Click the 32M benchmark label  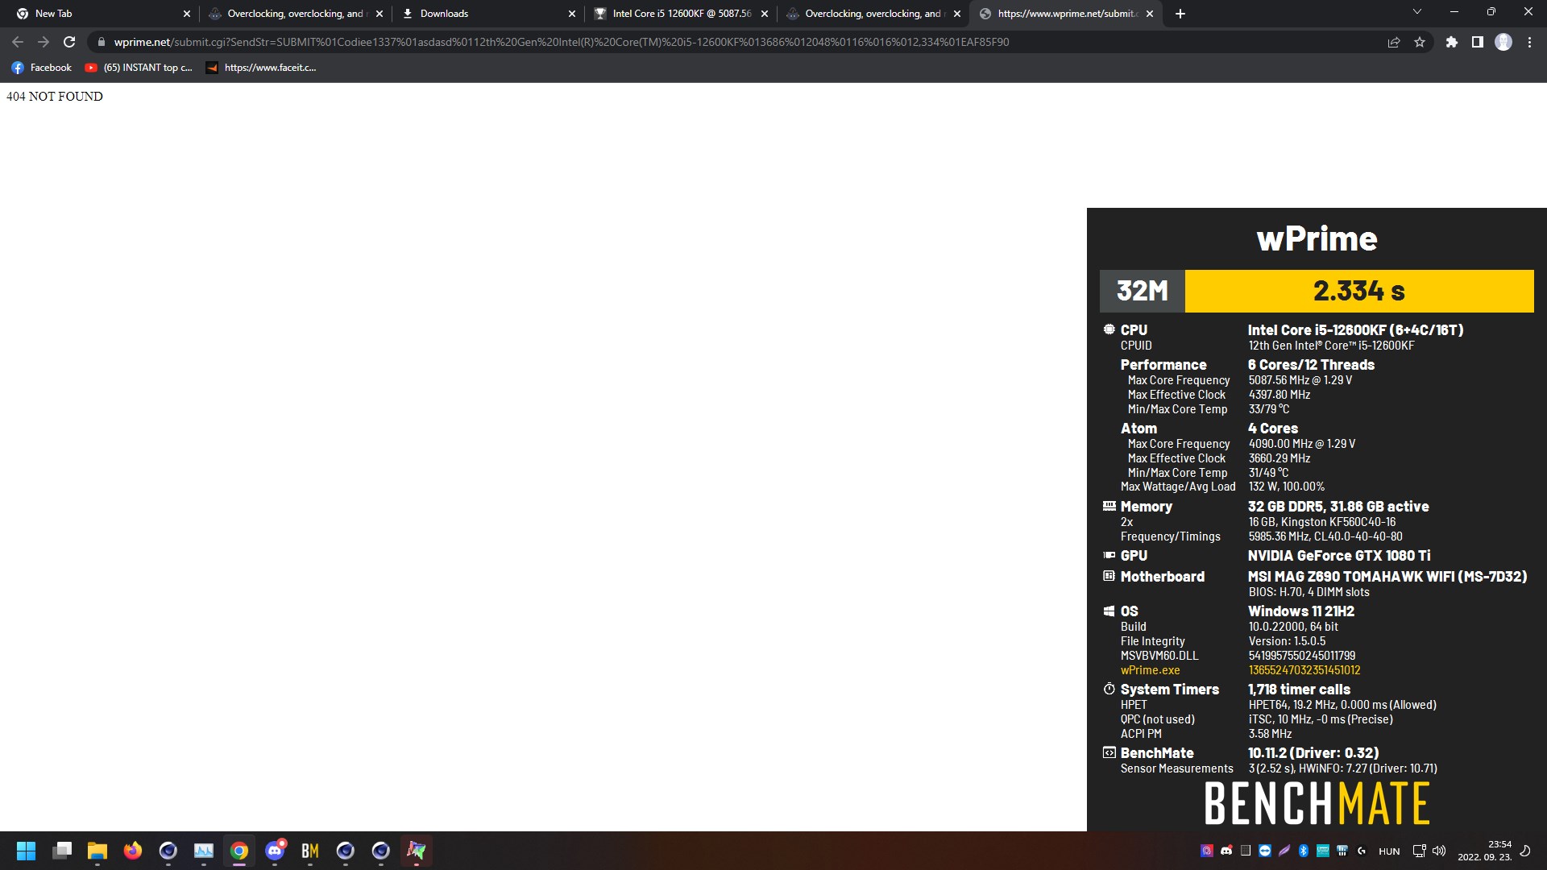coord(1142,291)
